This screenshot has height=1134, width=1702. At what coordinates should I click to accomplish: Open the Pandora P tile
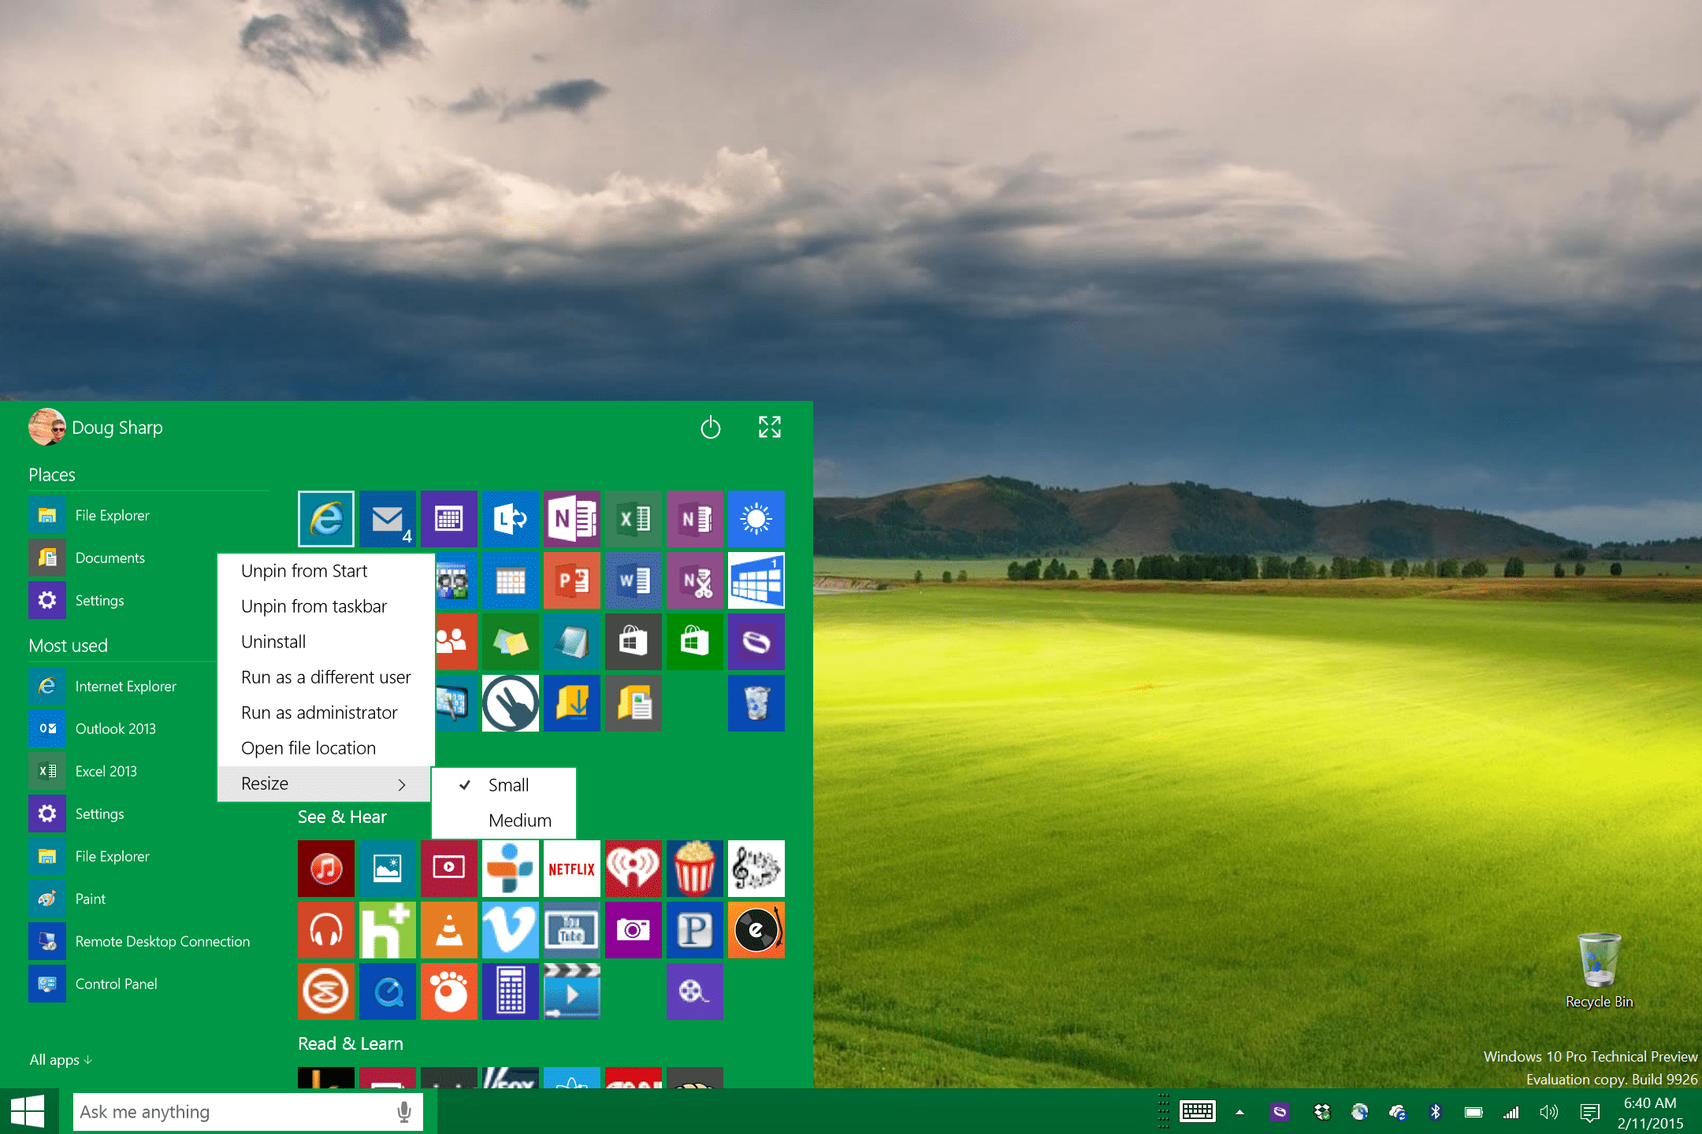pos(695,930)
